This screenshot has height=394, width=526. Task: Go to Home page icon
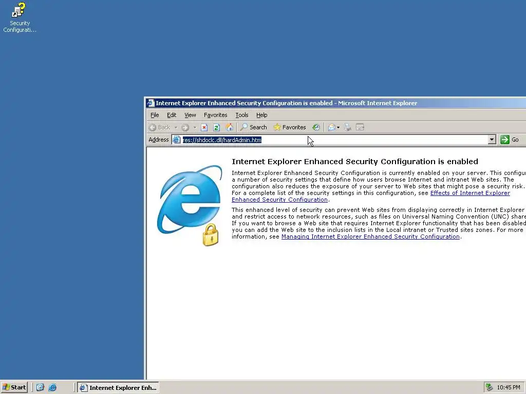(x=229, y=127)
